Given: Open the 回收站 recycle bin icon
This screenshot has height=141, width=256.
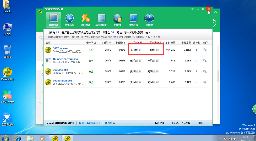Looking at the screenshot, I should coord(7,52).
